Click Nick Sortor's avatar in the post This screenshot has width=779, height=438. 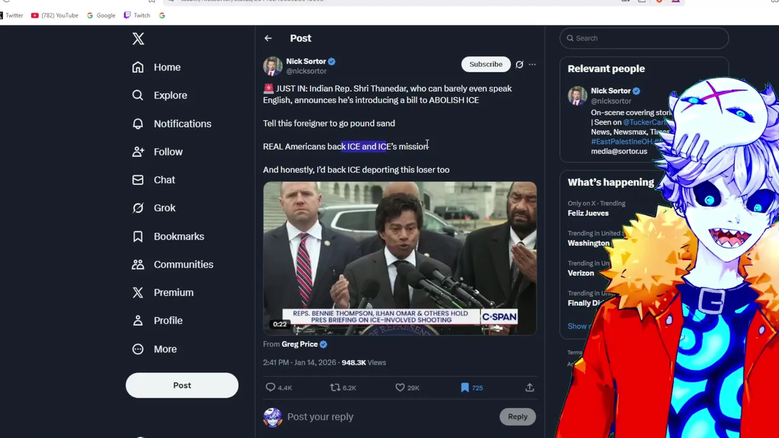[x=273, y=66]
